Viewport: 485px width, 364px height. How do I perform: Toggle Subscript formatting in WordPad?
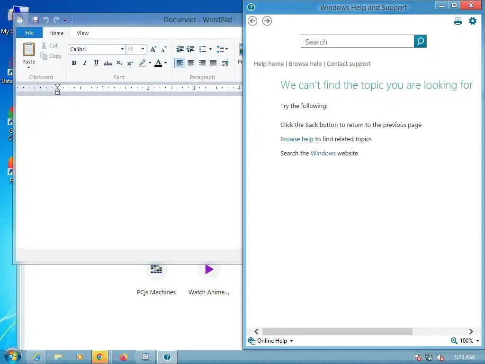pos(119,63)
